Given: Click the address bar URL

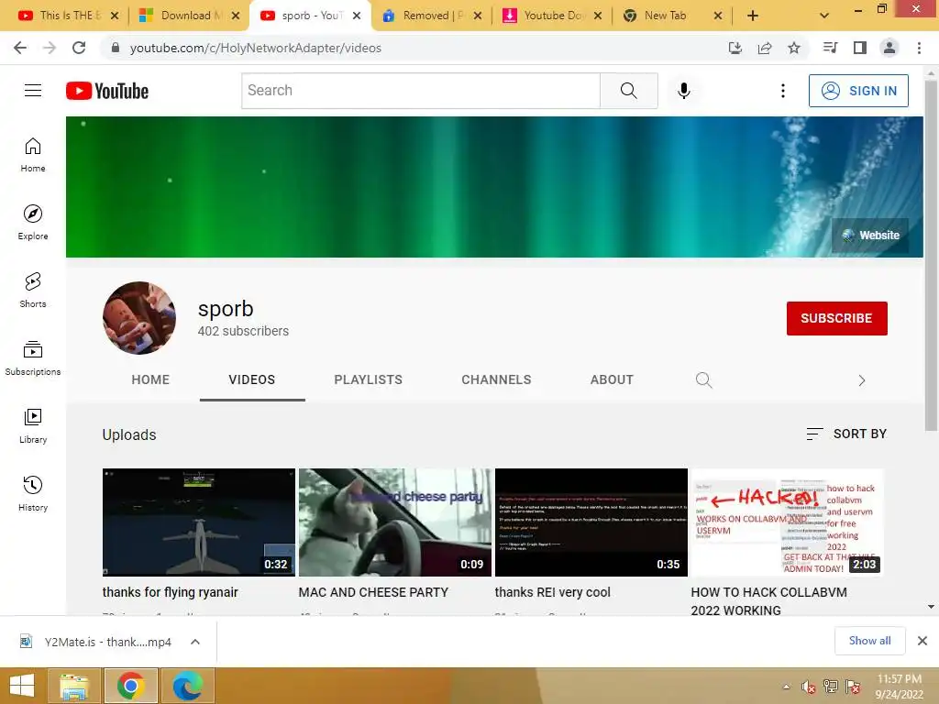Looking at the screenshot, I should tap(256, 48).
